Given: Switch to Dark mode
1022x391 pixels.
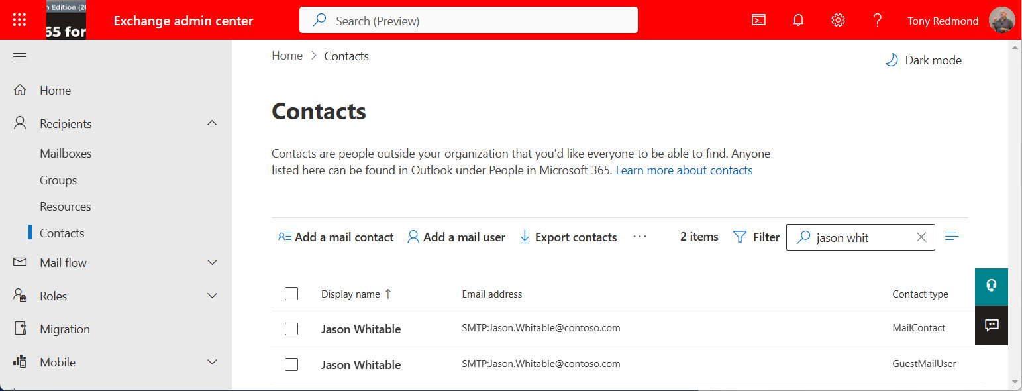Looking at the screenshot, I should point(923,60).
